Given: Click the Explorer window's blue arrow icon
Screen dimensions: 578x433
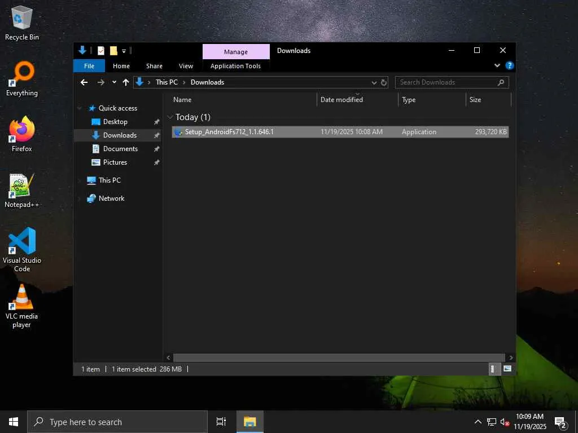Looking at the screenshot, I should (82, 50).
